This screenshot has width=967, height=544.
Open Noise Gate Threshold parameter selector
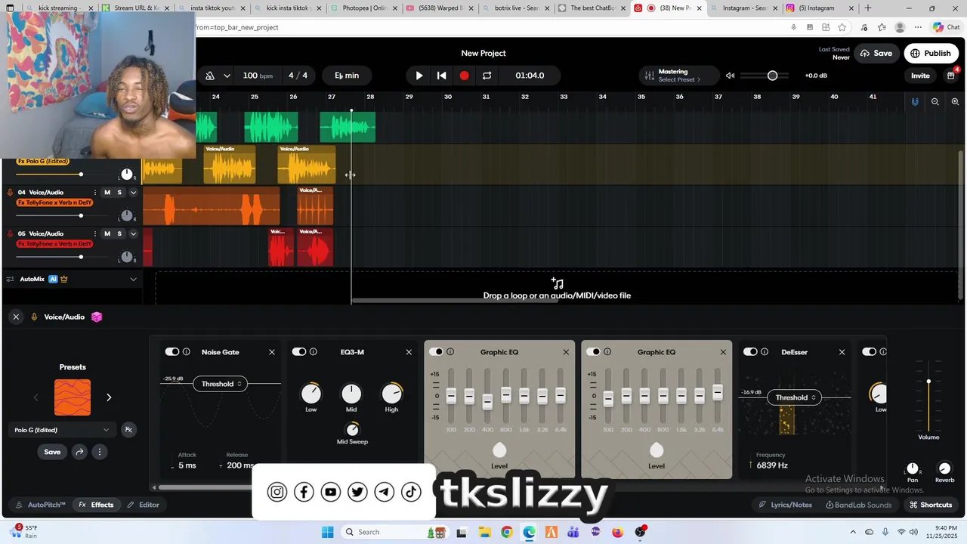click(221, 384)
